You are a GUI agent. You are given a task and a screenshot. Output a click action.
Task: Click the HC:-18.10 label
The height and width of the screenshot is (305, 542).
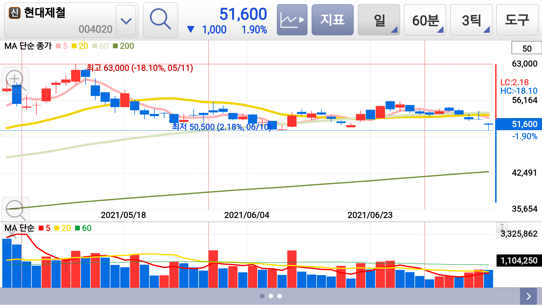[519, 91]
